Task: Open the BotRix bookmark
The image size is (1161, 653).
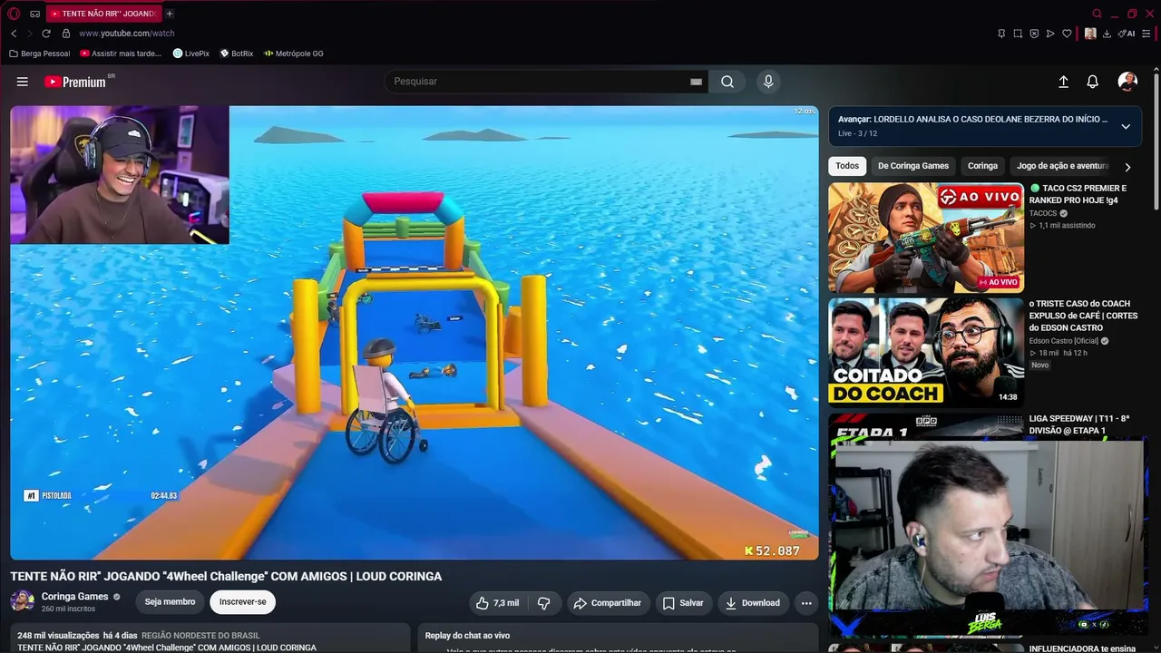Action: (237, 54)
